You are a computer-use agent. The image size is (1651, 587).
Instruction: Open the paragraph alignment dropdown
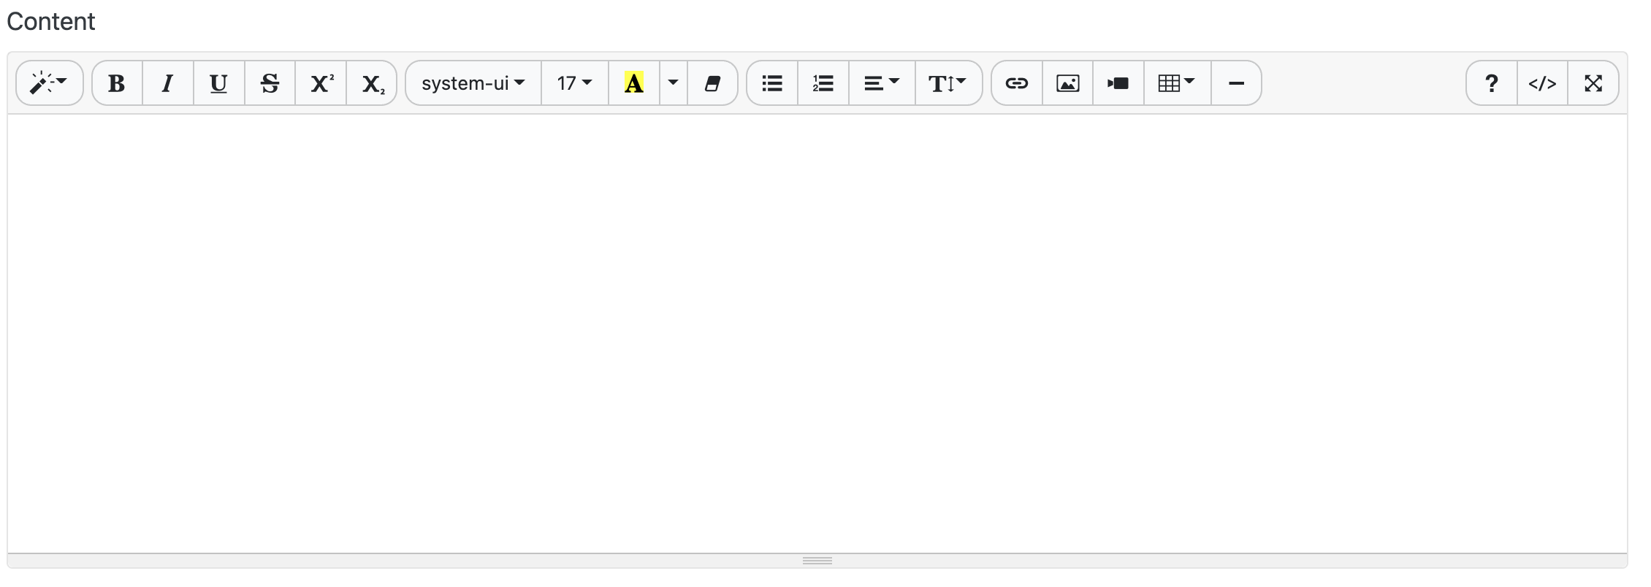coord(882,83)
